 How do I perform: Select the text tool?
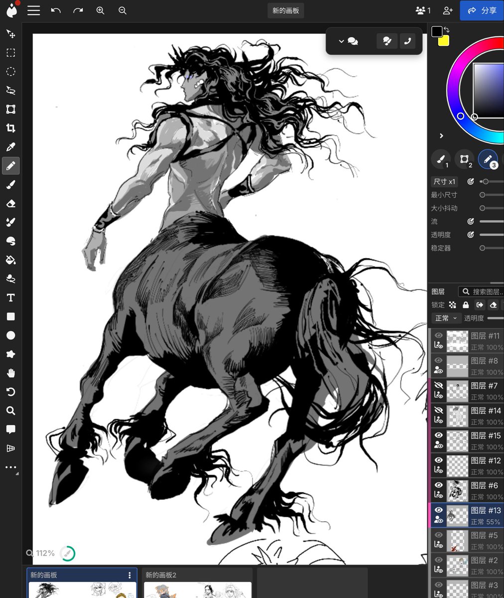[x=10, y=298]
